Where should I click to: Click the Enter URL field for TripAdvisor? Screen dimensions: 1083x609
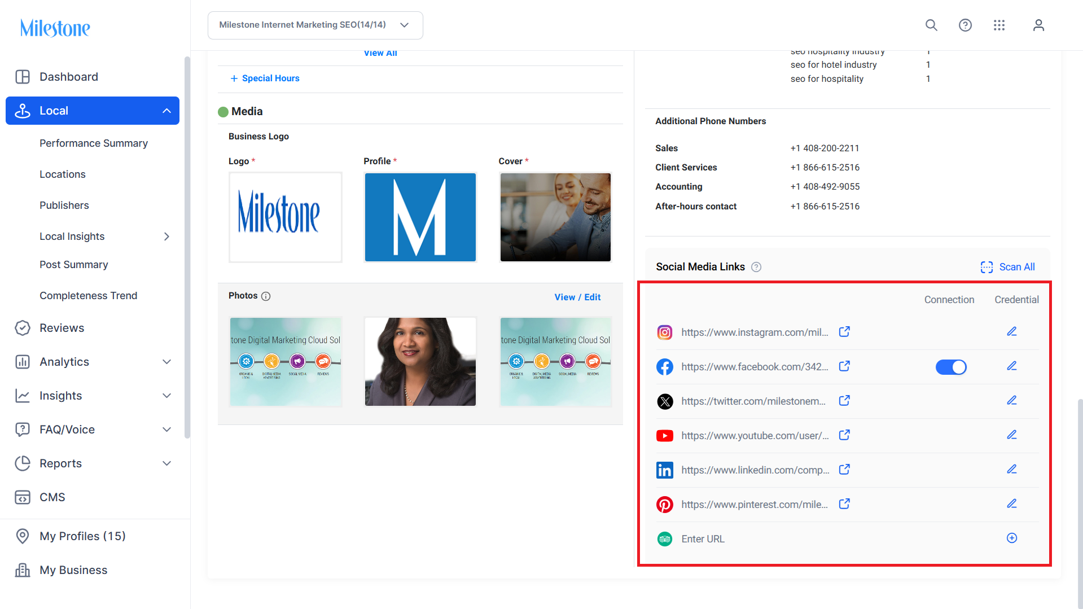703,539
